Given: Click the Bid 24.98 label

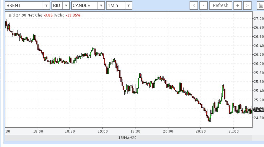Looking at the screenshot, I should point(18,15).
